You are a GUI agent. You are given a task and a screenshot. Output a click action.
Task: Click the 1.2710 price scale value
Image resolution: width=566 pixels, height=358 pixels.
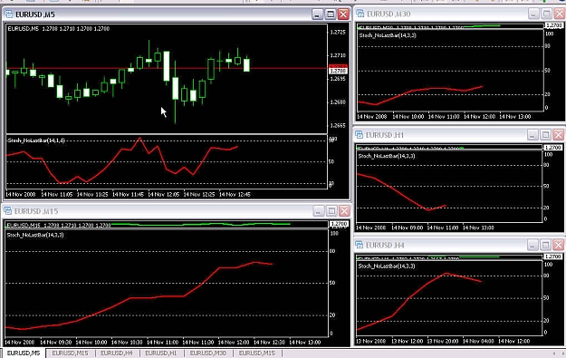point(338,55)
